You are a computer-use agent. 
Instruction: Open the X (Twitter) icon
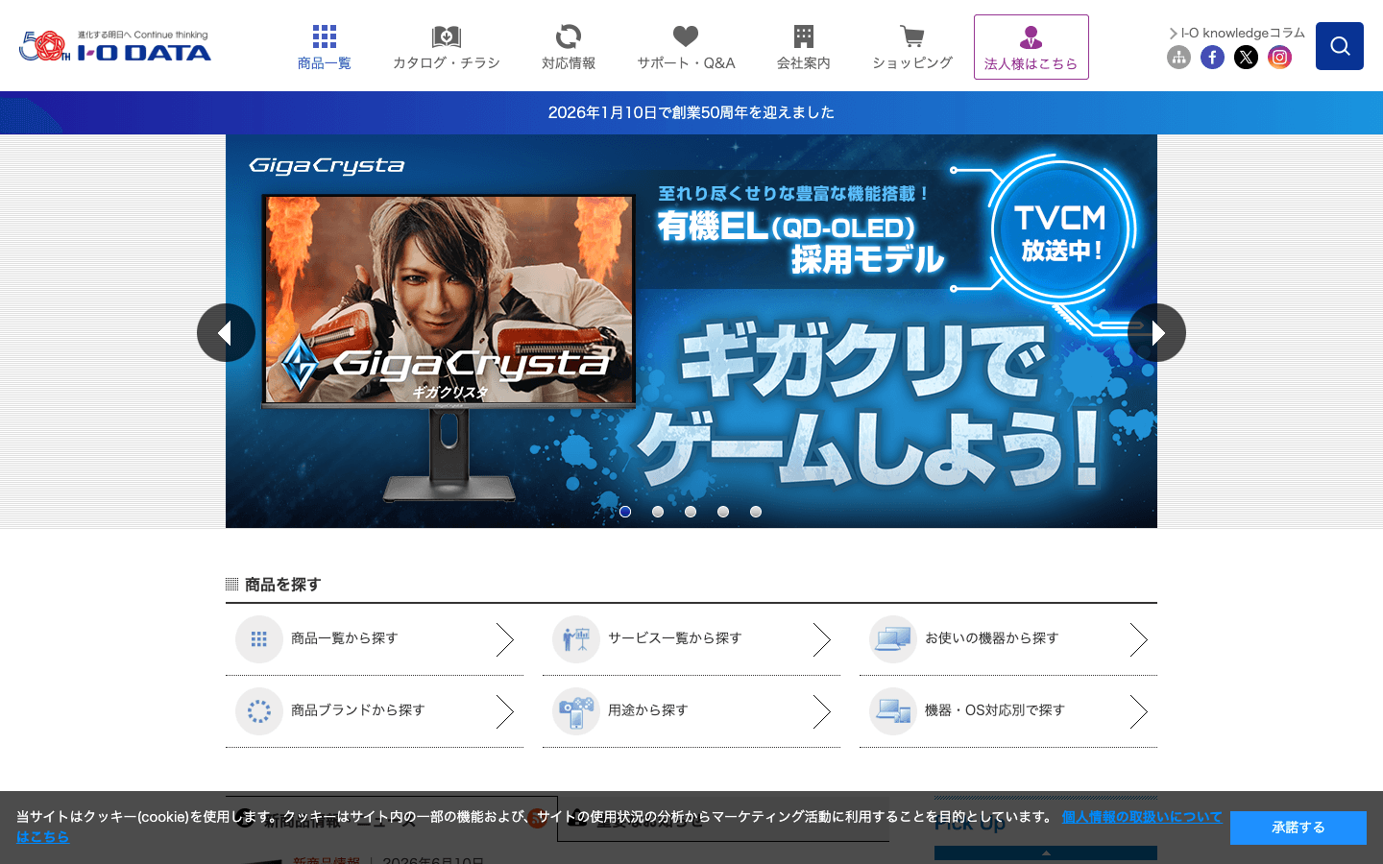[x=1246, y=58]
